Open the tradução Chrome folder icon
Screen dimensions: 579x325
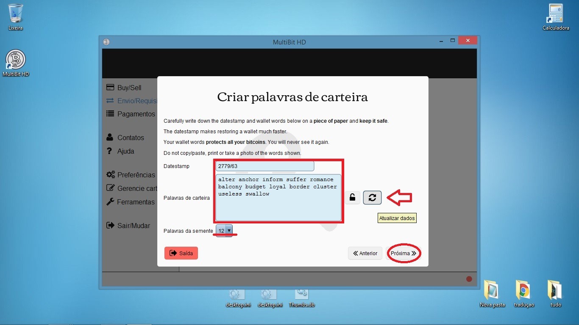pyautogui.click(x=523, y=290)
